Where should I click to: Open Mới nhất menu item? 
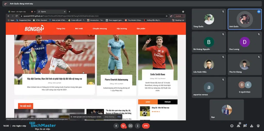coord(79,29)
